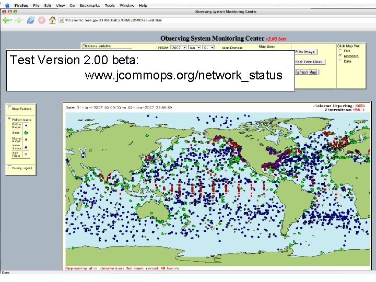This screenshot has width=376, height=282.
Task: Click the 'Done' status bar text
Action: (6, 273)
